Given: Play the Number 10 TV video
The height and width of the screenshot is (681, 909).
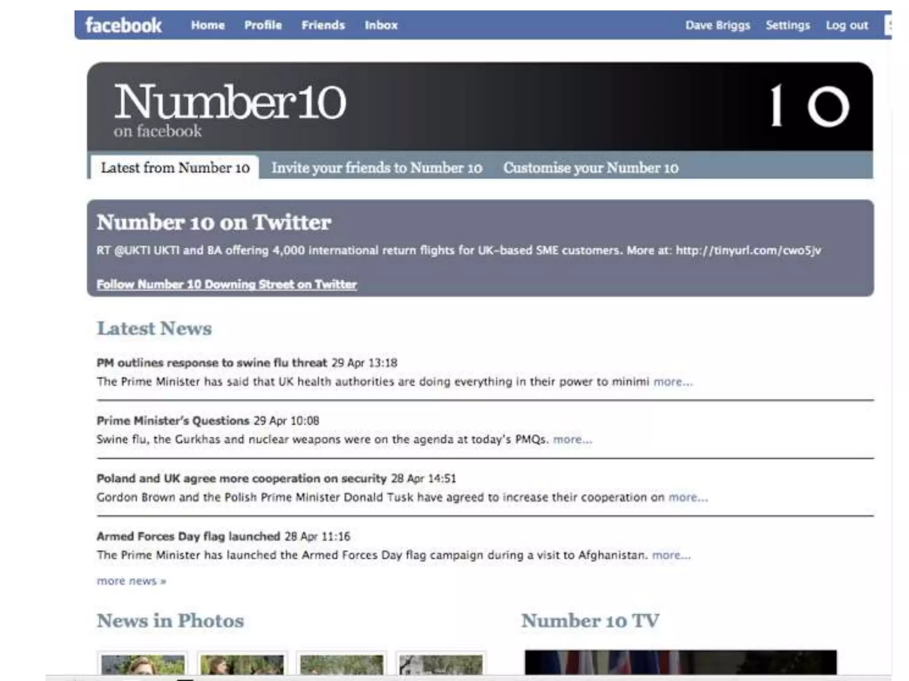Looking at the screenshot, I should pyautogui.click(x=680, y=662).
